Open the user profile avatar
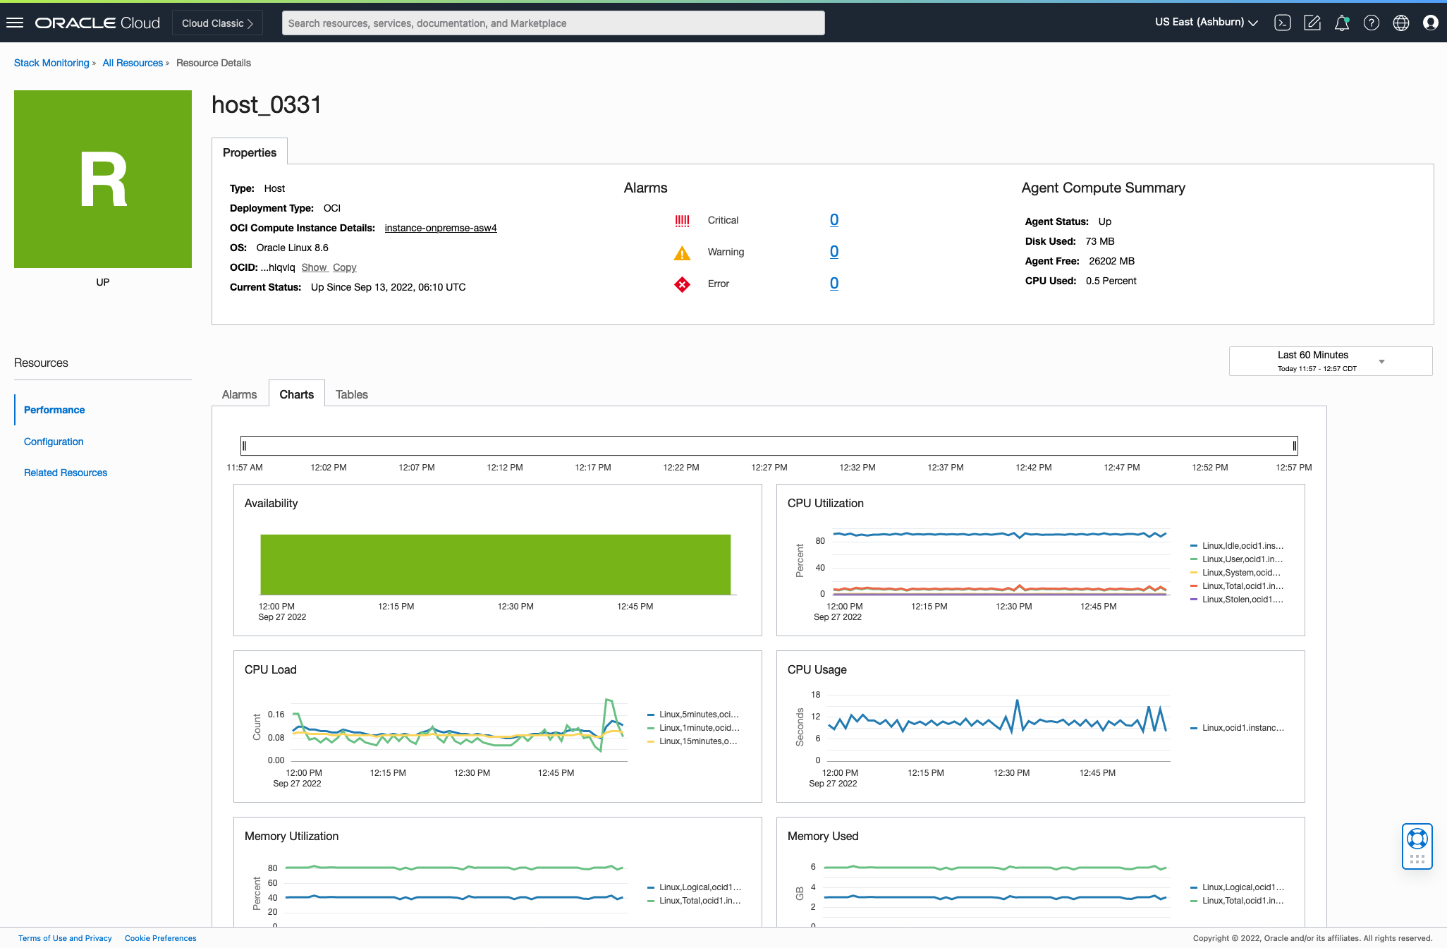The image size is (1447, 948). (1431, 23)
